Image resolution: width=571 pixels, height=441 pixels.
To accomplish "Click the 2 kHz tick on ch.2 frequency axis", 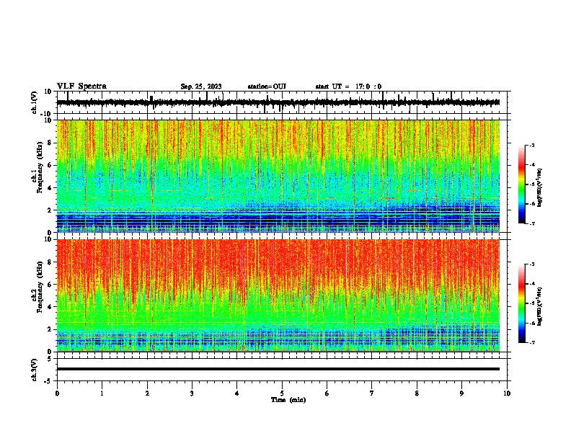I will (50, 329).
